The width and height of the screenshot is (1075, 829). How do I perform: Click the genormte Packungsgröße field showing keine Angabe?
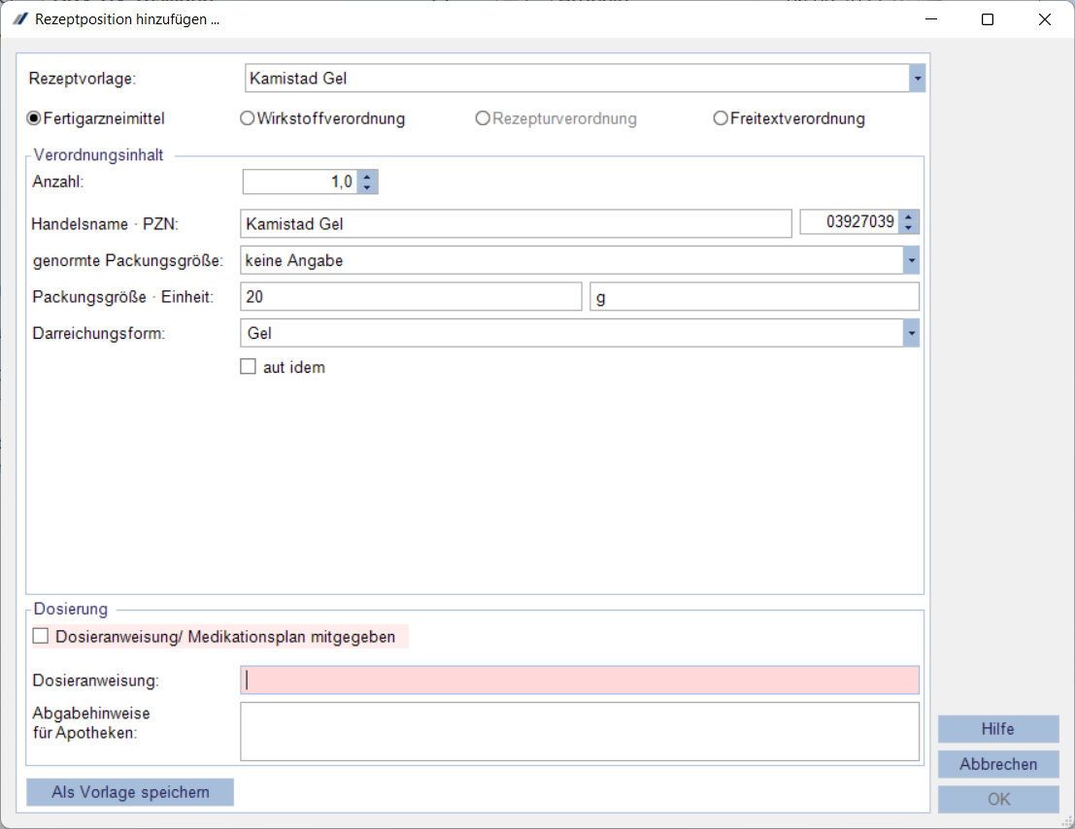click(x=572, y=260)
